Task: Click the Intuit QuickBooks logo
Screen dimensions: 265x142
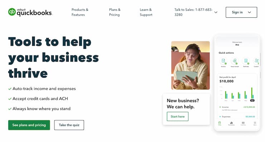Action: point(30,12)
